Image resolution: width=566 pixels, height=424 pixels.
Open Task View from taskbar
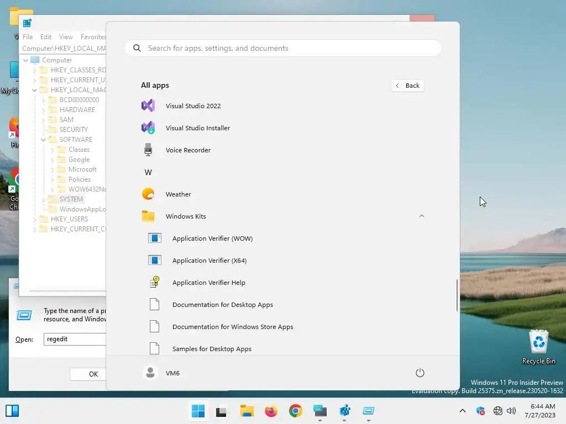[x=221, y=411]
